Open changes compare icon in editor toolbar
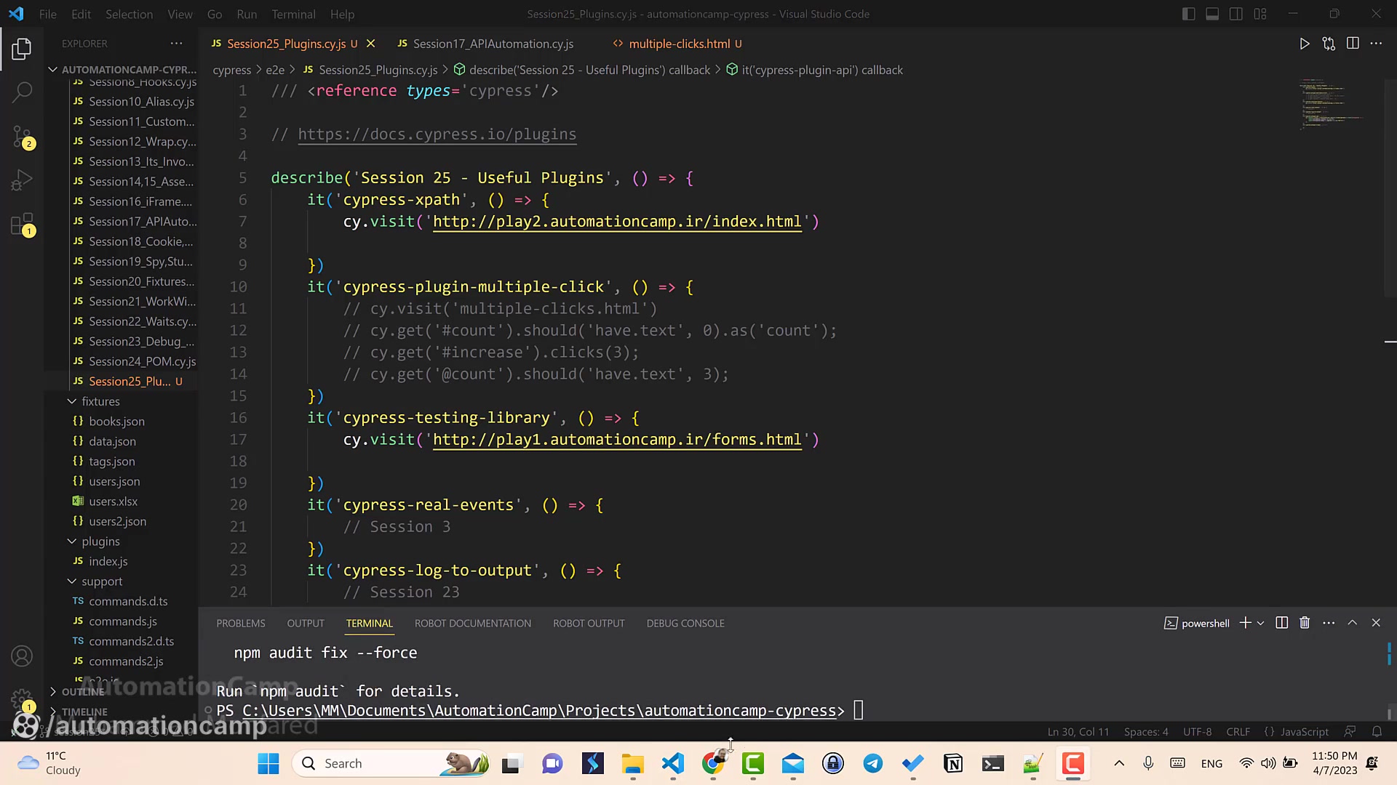Screen dimensions: 1397x785 1329,44
